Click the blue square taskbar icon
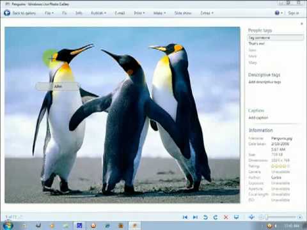Viewport: 307px width, 230px height. [79, 226]
